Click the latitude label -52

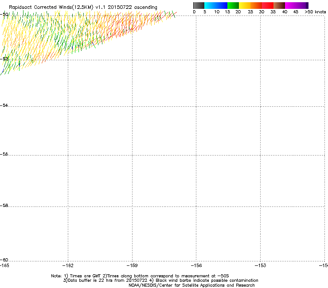click(4, 59)
